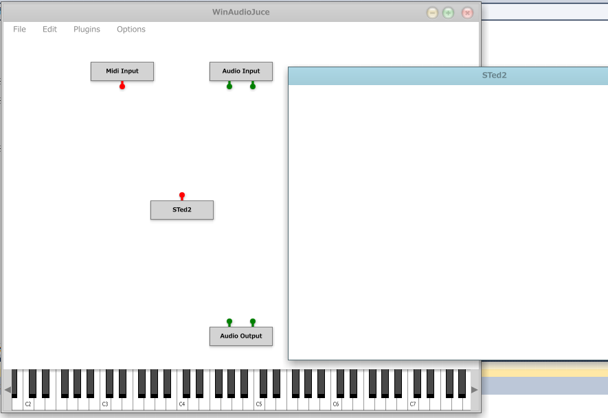Maximize the WinAudioJuce window
Screen dimensions: 608x418
coord(449,13)
